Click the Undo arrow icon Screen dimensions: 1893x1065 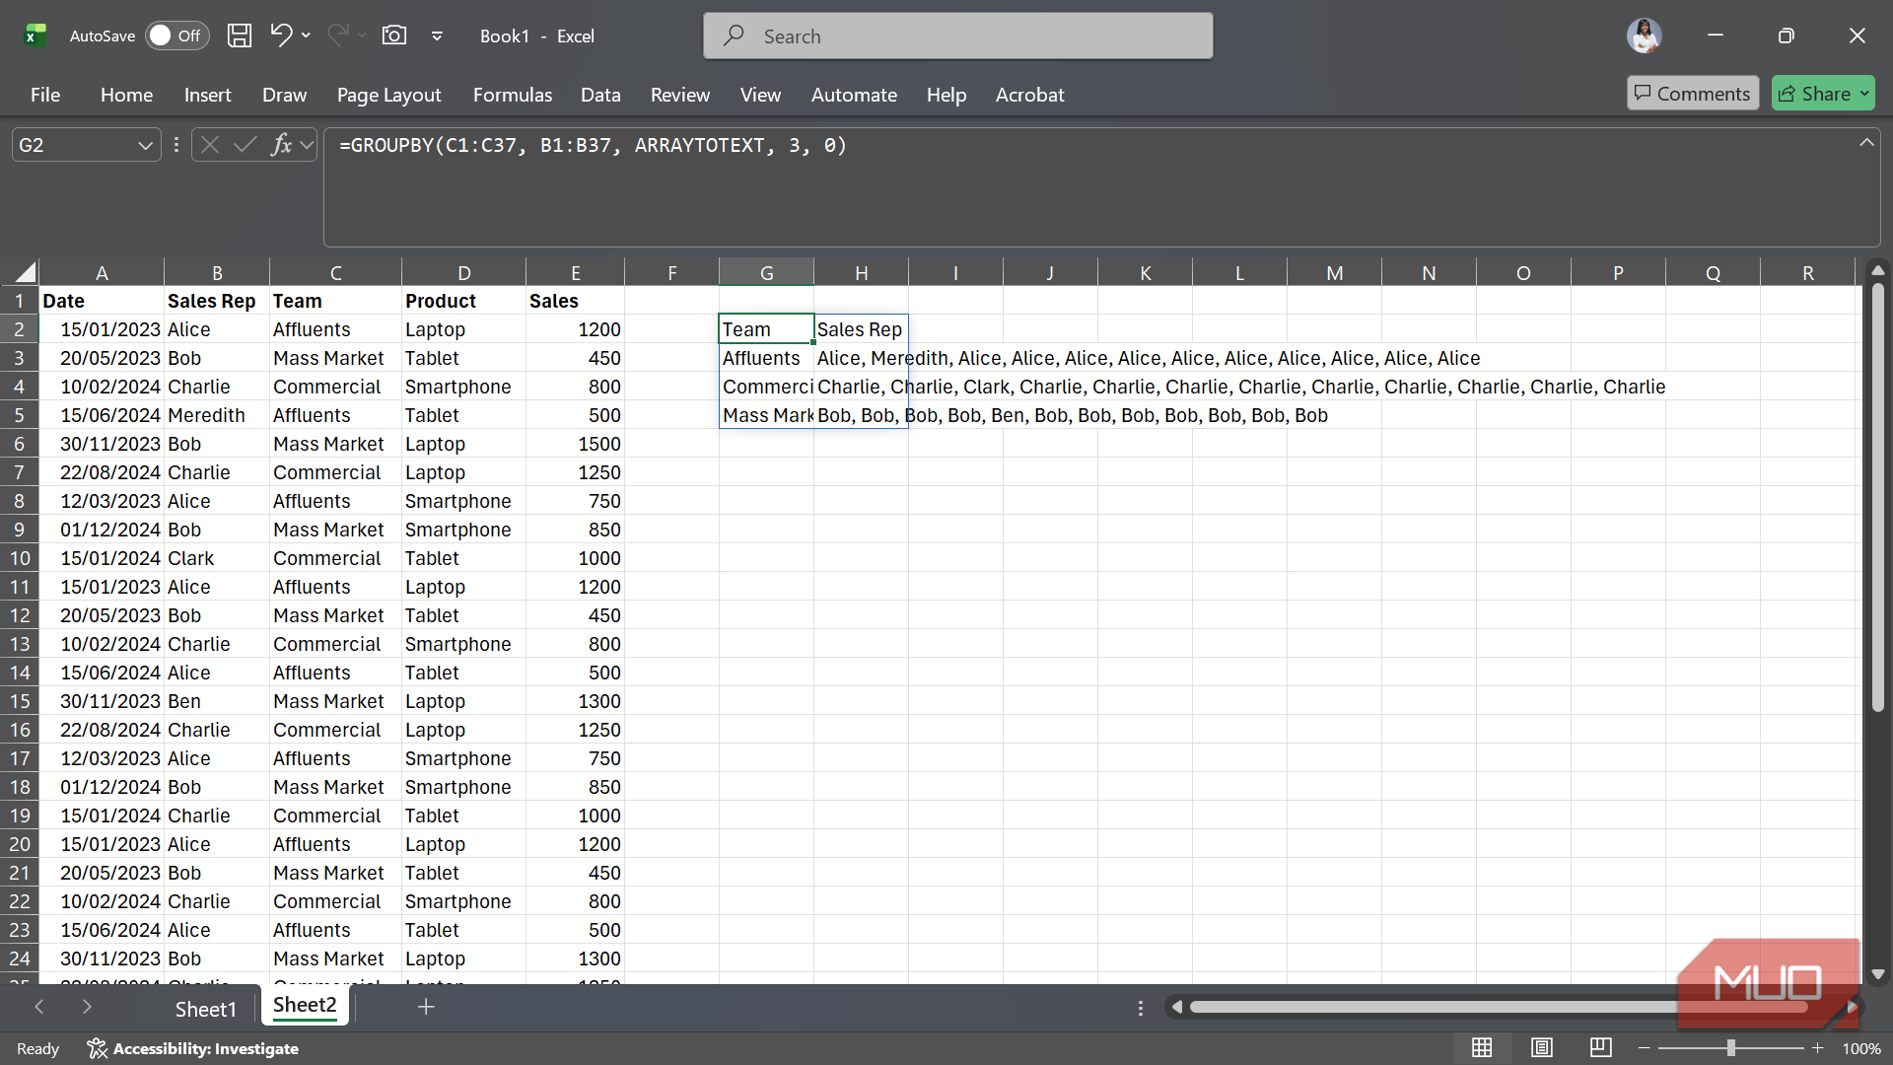pos(281,35)
